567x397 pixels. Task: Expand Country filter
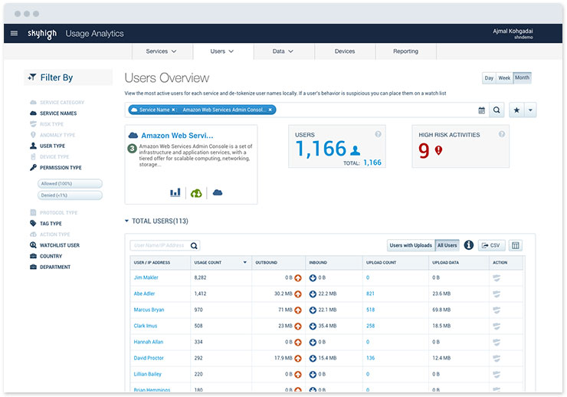pos(46,256)
